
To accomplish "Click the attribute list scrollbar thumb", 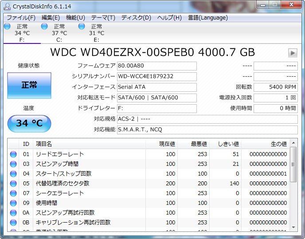I will click(293, 165).
